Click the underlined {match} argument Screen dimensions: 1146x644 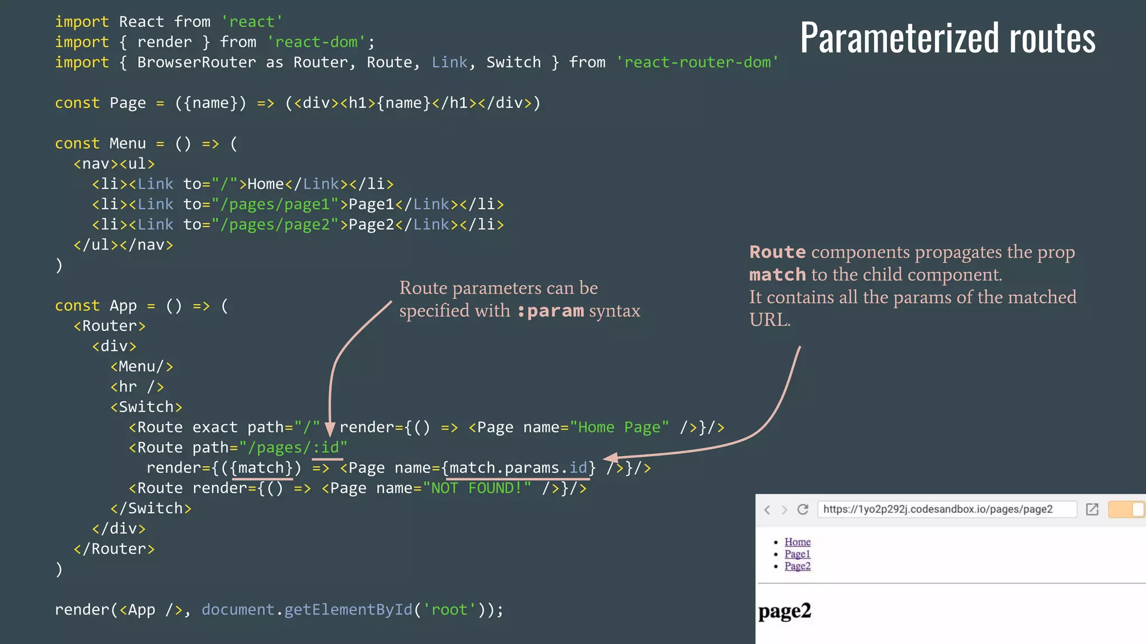pos(262,468)
